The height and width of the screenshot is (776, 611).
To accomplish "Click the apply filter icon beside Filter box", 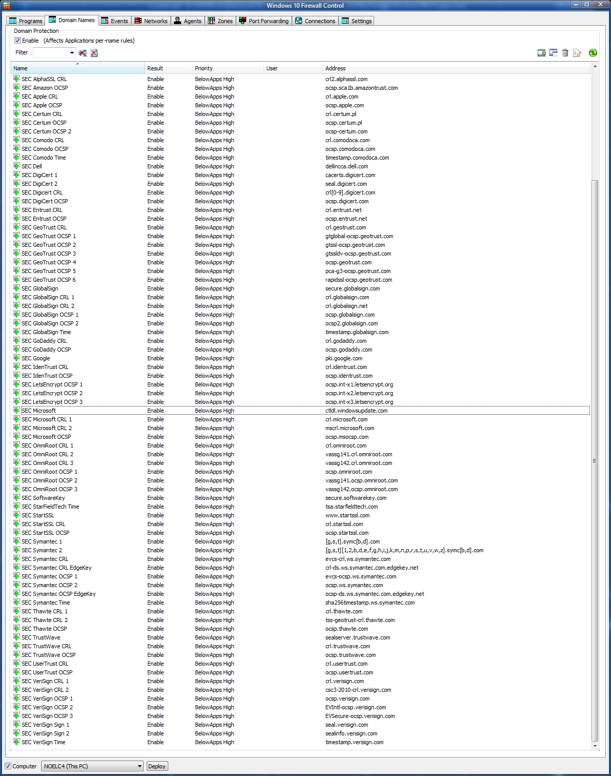I will tap(83, 53).
